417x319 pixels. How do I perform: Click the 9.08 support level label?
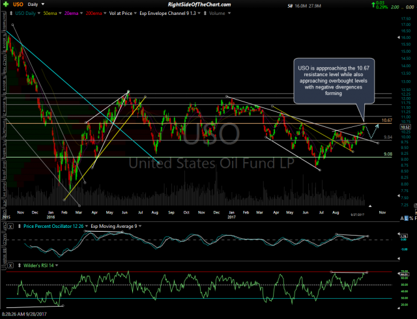(x=388, y=154)
